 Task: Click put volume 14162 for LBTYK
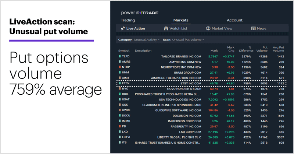click(263, 137)
